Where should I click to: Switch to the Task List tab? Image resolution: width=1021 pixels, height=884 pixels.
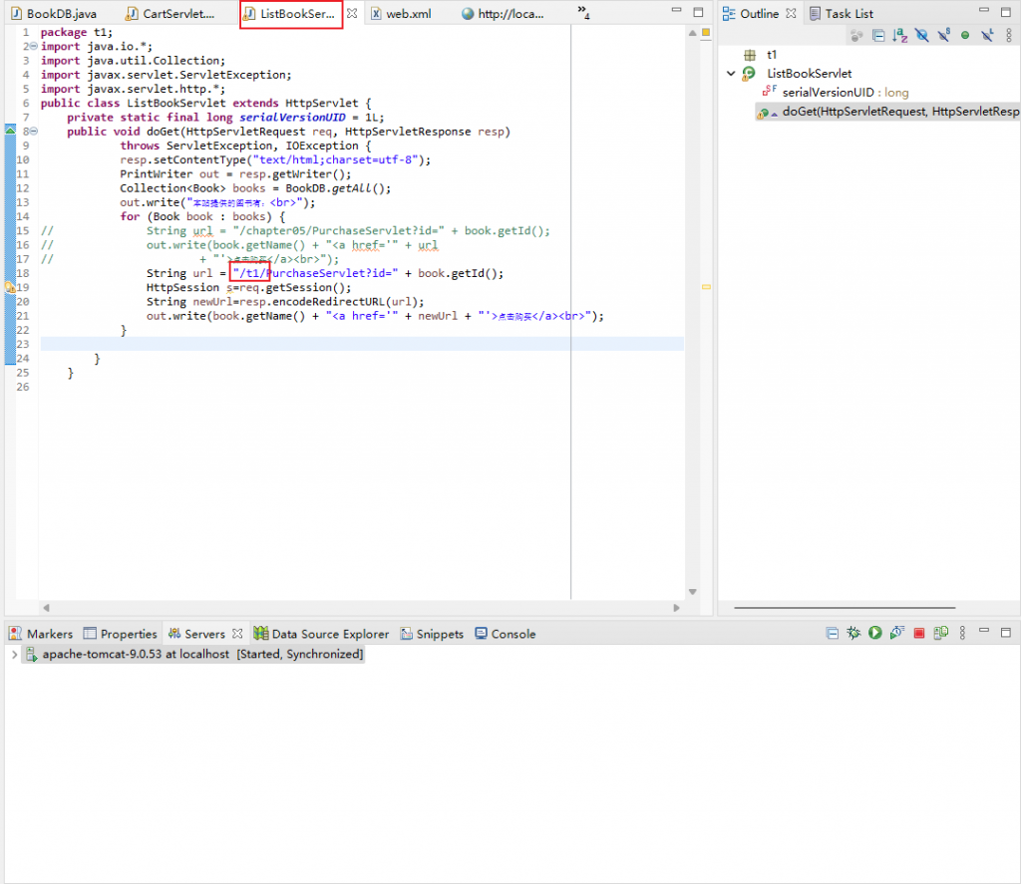842,14
